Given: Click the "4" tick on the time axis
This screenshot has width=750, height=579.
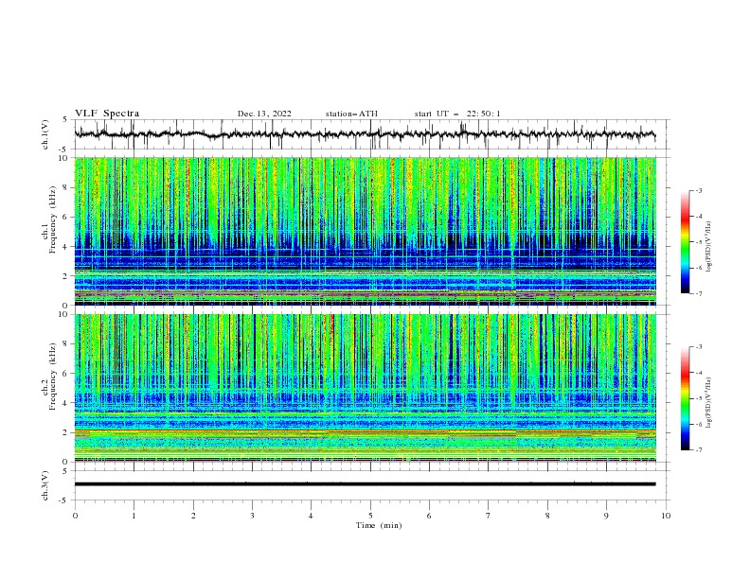Looking at the screenshot, I should coord(311,516).
